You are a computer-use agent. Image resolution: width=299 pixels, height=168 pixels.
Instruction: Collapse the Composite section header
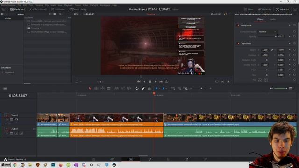click(x=246, y=25)
